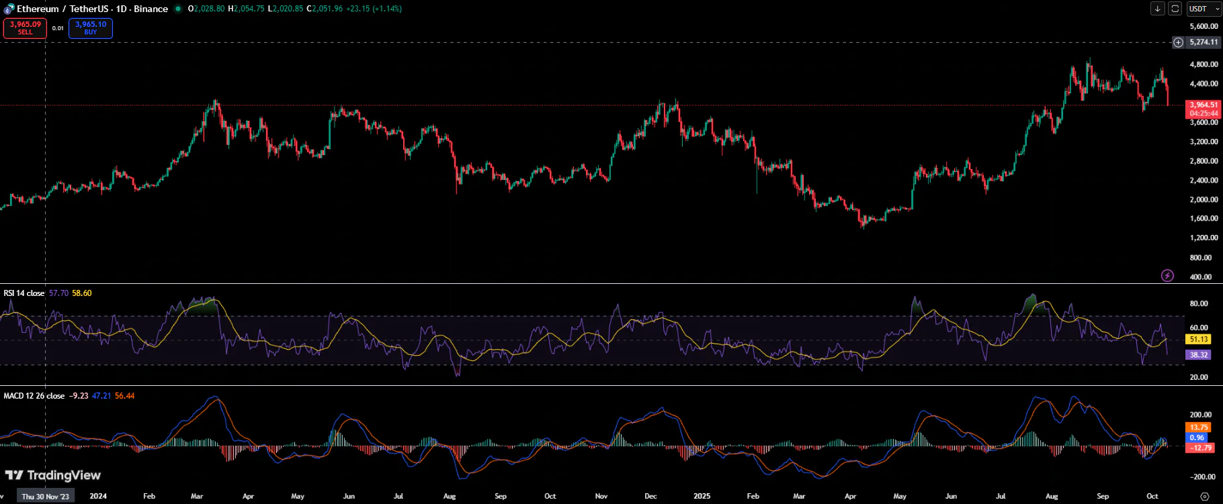The width and height of the screenshot is (1223, 504).
Task: Click the red SELL 3,965.09 button
Action: click(x=25, y=28)
